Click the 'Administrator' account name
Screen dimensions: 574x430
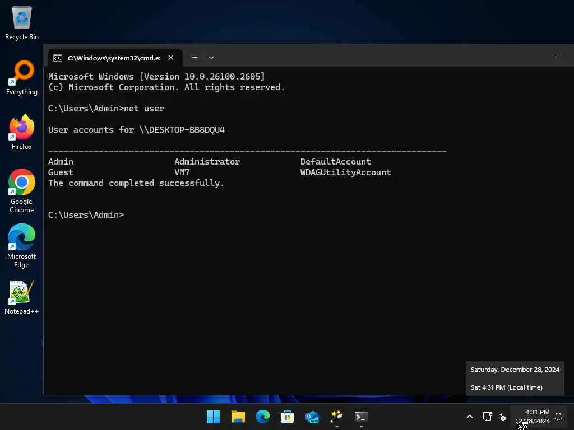coord(207,162)
